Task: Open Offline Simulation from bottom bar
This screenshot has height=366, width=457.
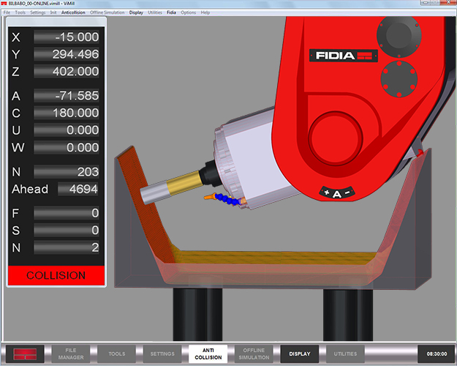Action: pyautogui.click(x=254, y=354)
